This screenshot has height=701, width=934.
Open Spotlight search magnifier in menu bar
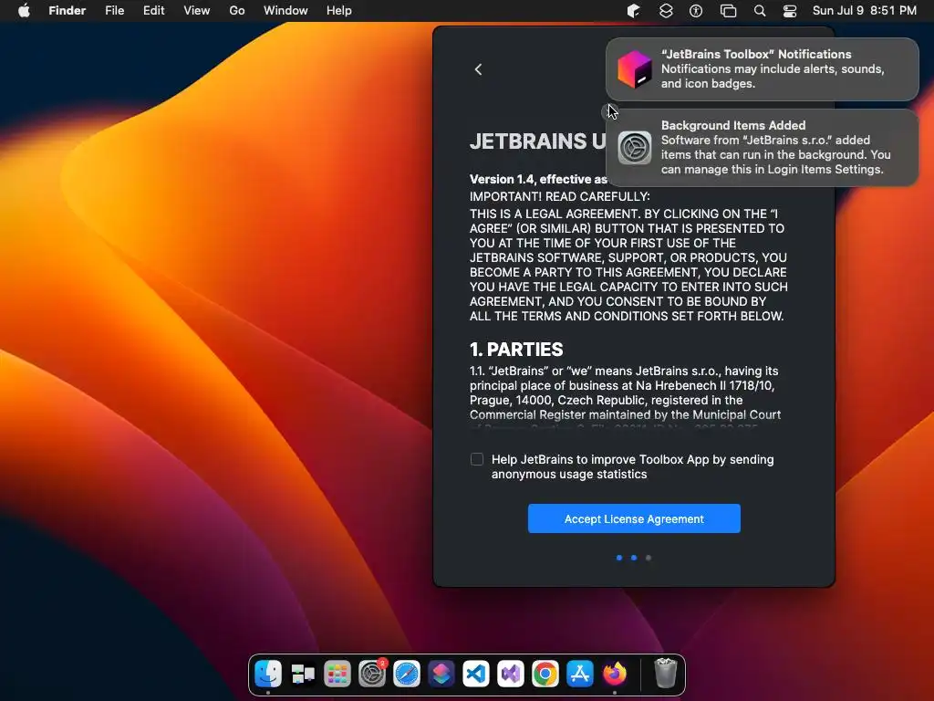tap(760, 11)
